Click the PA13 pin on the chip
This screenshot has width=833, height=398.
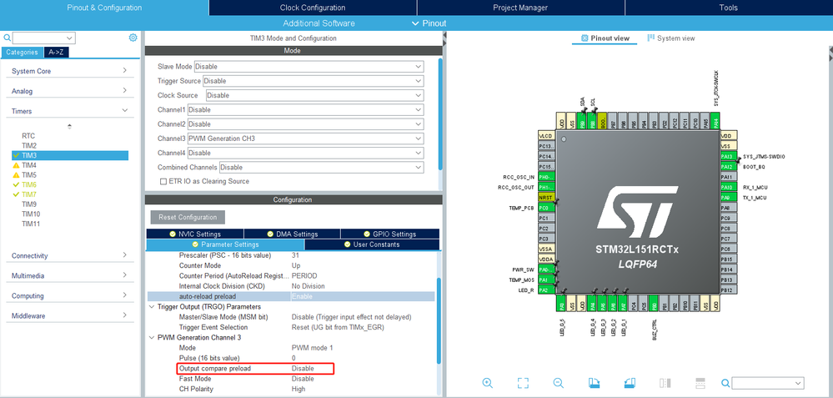(728, 156)
